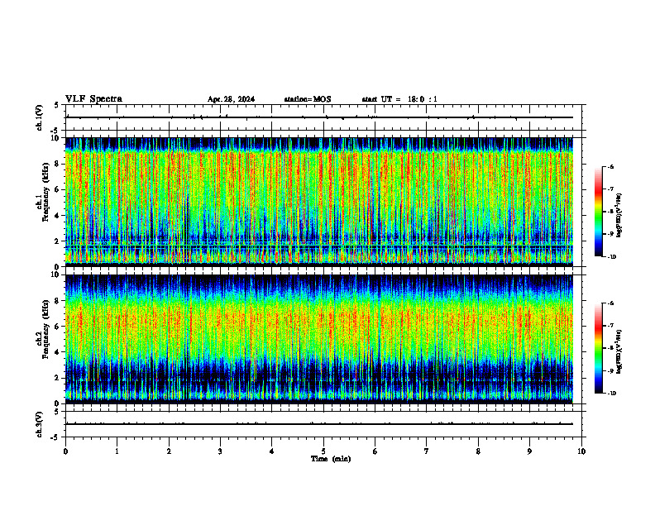Click the "-6" tick on upper color bar
655x506 pixels.
point(610,167)
